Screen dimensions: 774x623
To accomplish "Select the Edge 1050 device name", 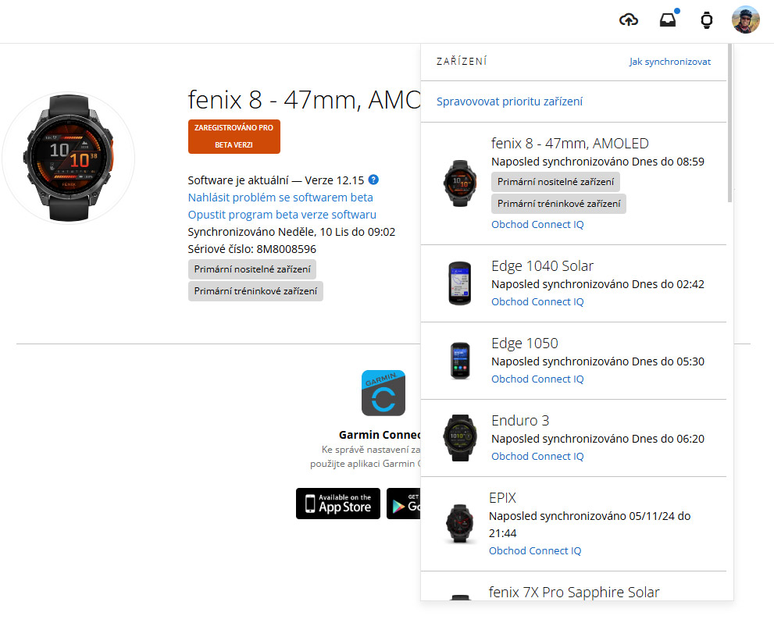I will click(525, 343).
